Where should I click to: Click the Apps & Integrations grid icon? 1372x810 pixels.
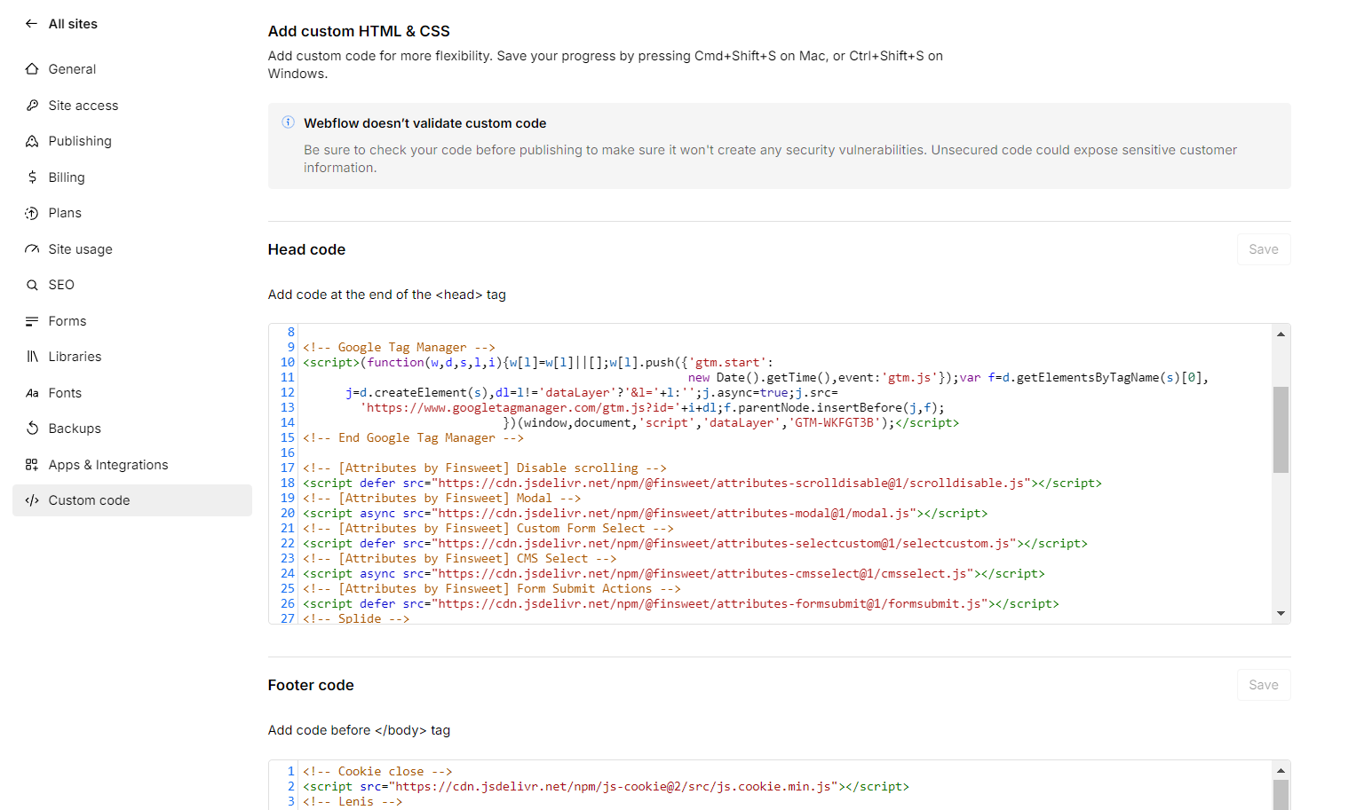click(x=32, y=465)
